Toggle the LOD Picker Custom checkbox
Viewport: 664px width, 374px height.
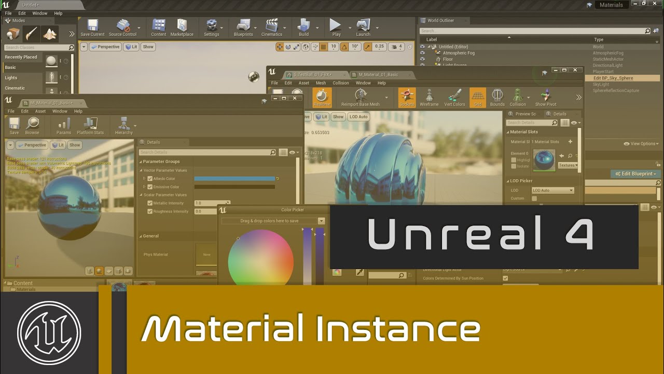pyautogui.click(x=534, y=198)
